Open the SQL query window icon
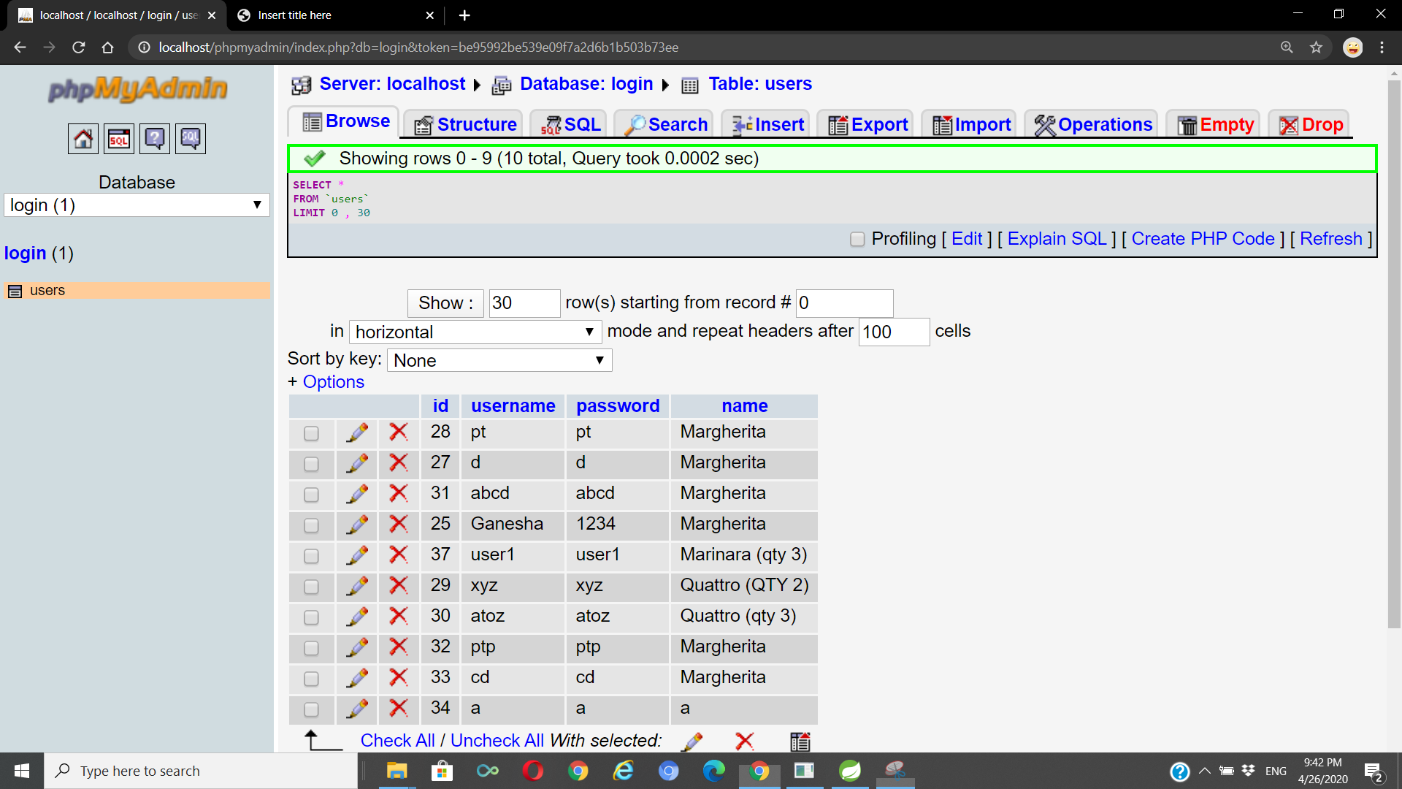Viewport: 1402px width, 789px height. coord(119,139)
